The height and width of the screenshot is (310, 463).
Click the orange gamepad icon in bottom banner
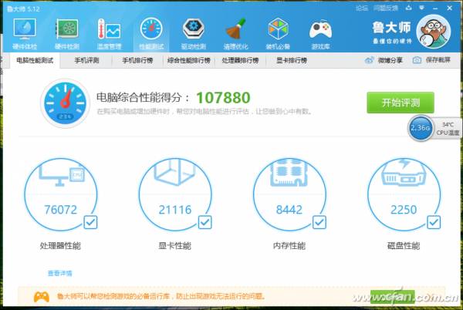click(42, 296)
